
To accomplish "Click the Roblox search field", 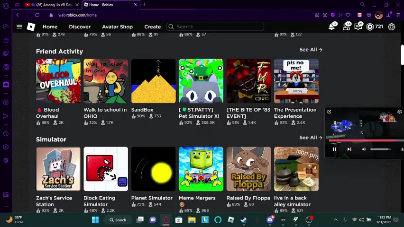I will pos(215,27).
